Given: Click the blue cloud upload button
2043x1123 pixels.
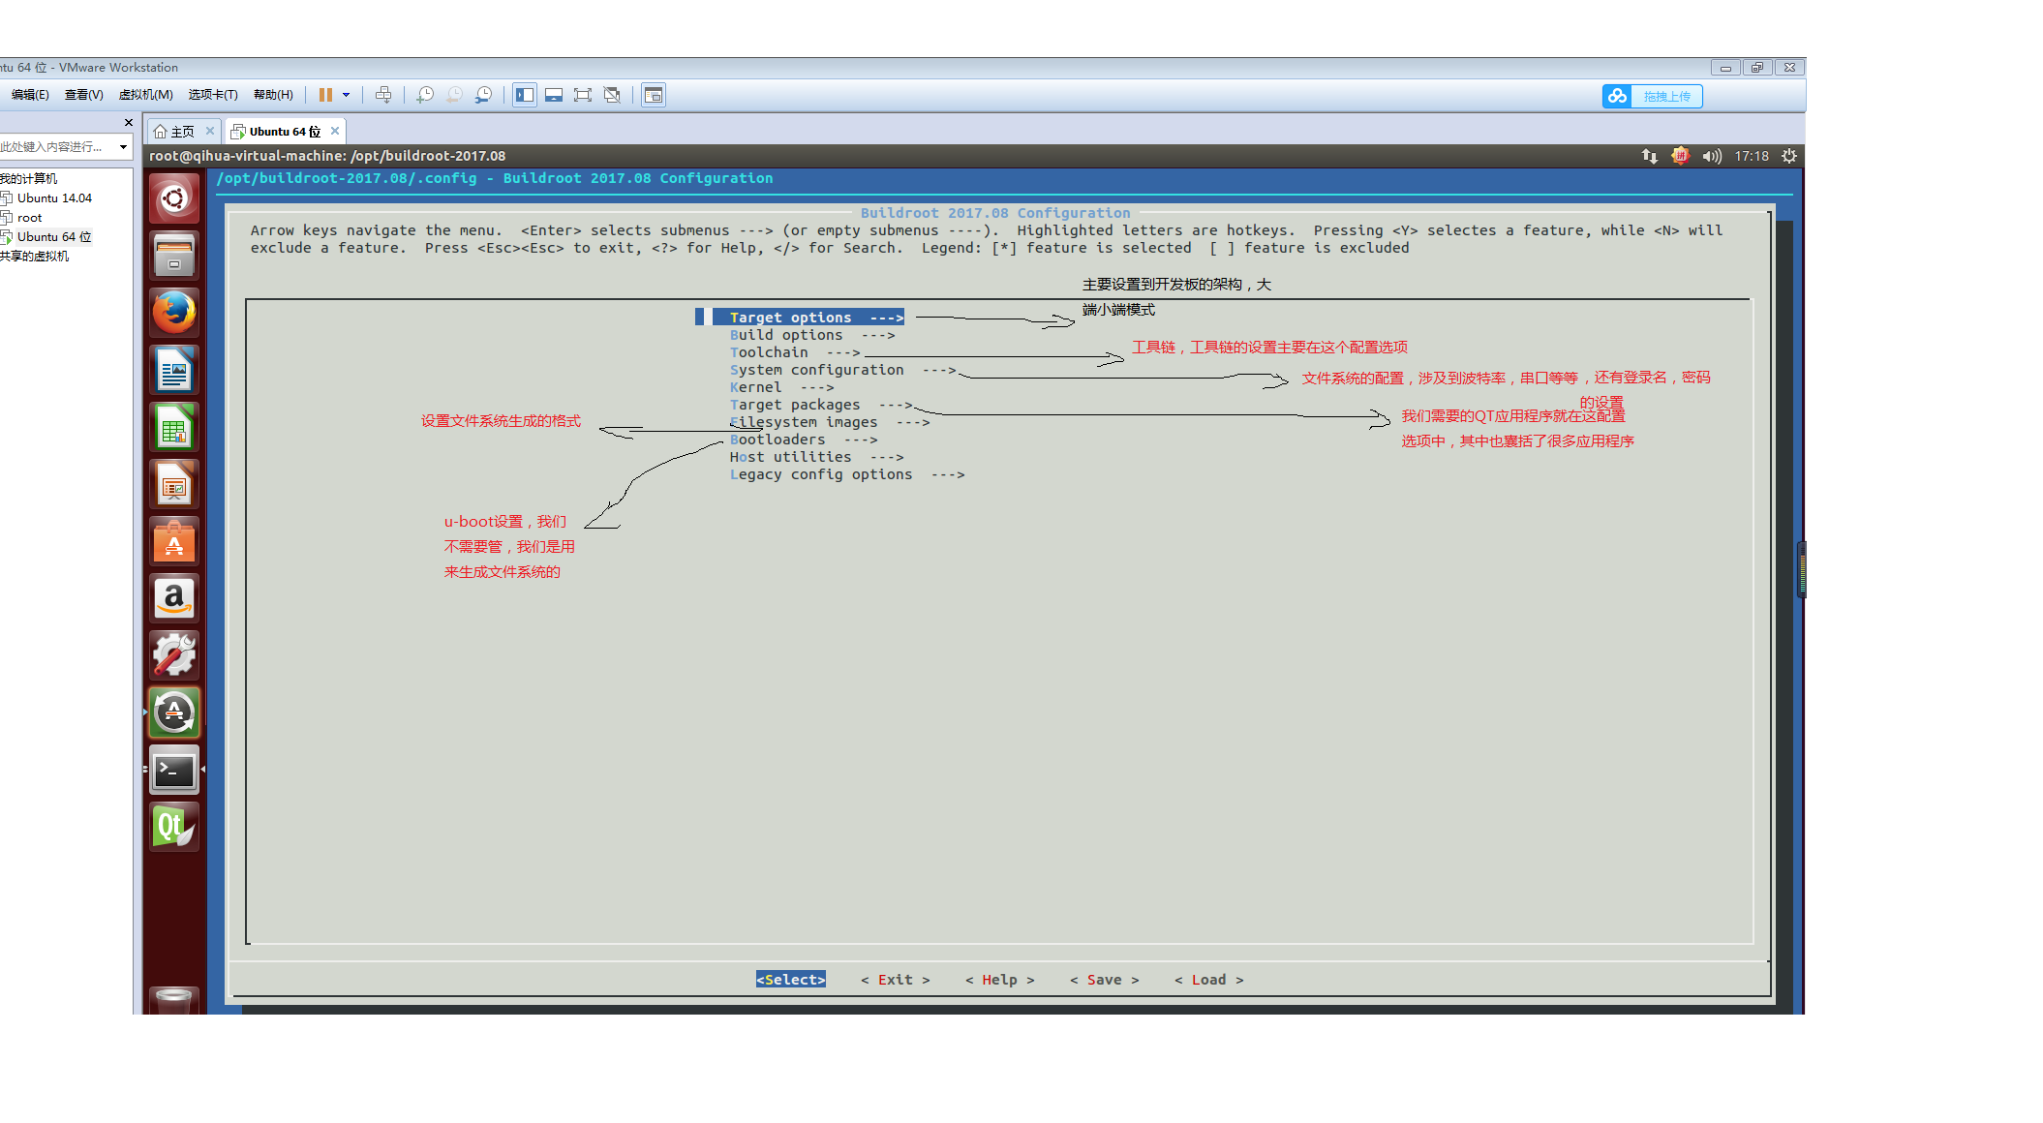Looking at the screenshot, I should coord(1653,96).
